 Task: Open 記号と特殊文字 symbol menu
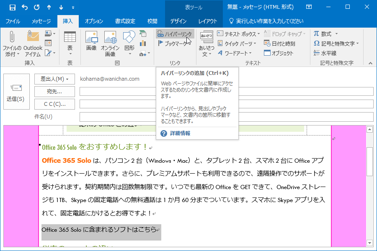(x=336, y=44)
